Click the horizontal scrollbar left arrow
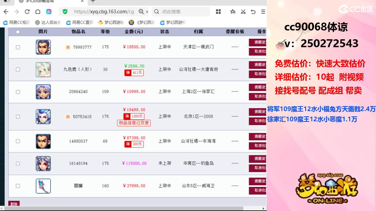Screen dimensions: 376x211 (x=2, y=208)
